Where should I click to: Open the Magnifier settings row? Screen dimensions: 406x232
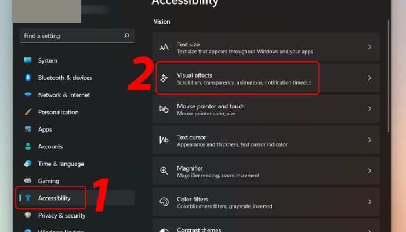266,171
